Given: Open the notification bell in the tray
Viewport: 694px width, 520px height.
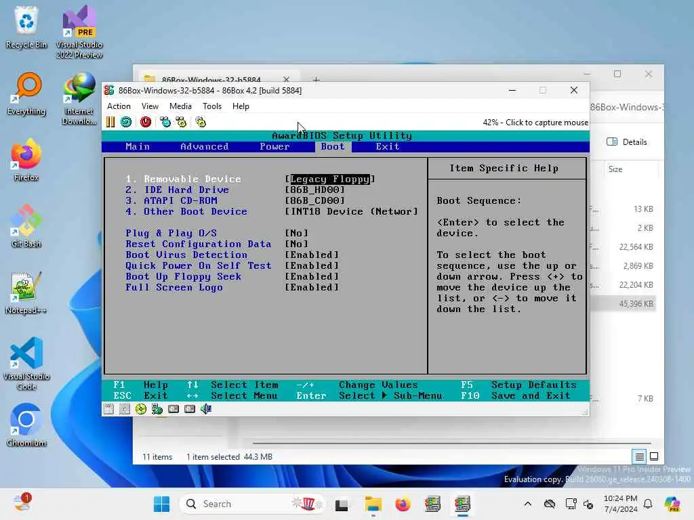Looking at the screenshot, I should (x=648, y=504).
